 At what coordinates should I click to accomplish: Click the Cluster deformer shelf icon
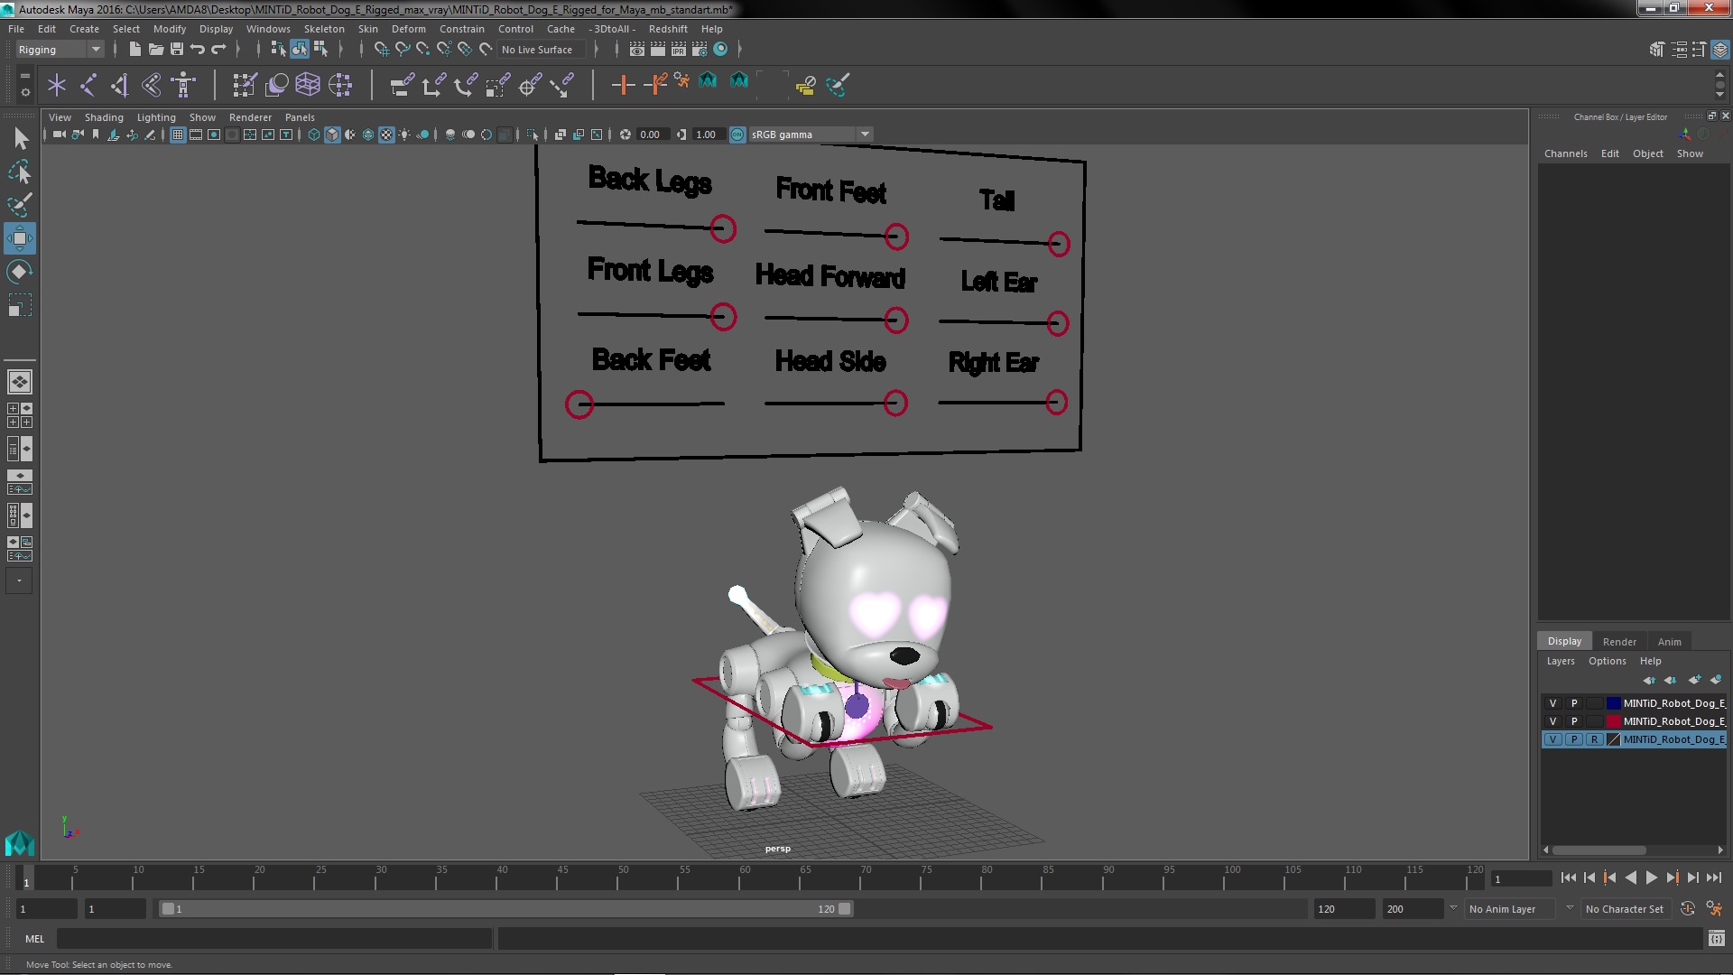[340, 86]
